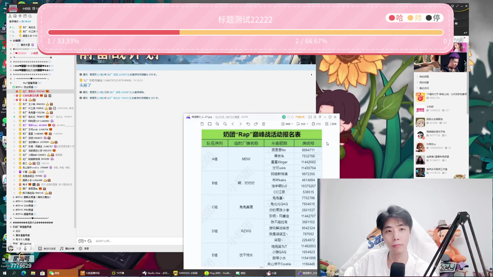Click the 开通会员 membership link
The height and width of the screenshot is (277, 493).
point(300,117)
